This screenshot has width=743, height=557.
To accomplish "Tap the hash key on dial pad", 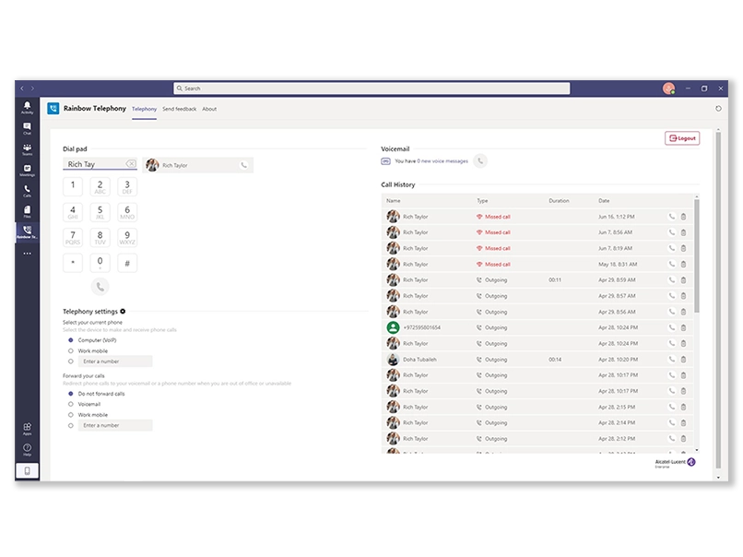I will tap(127, 263).
